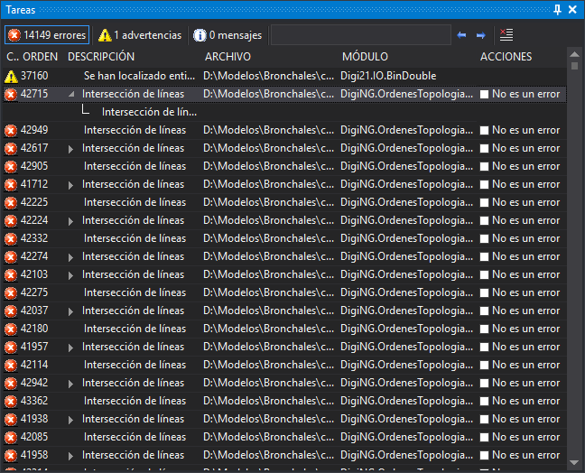Go to previous task with left arrow
This screenshot has width=585, height=473.
pyautogui.click(x=461, y=35)
